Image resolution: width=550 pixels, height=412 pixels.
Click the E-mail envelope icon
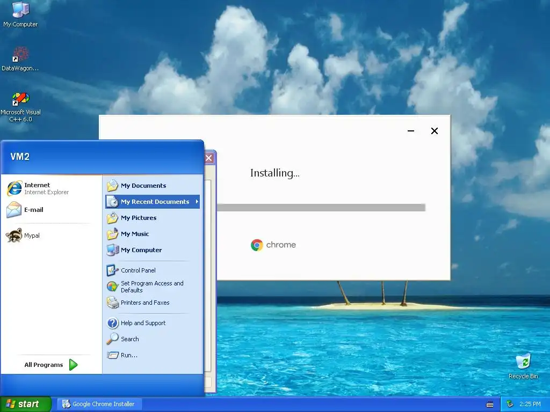click(x=14, y=210)
